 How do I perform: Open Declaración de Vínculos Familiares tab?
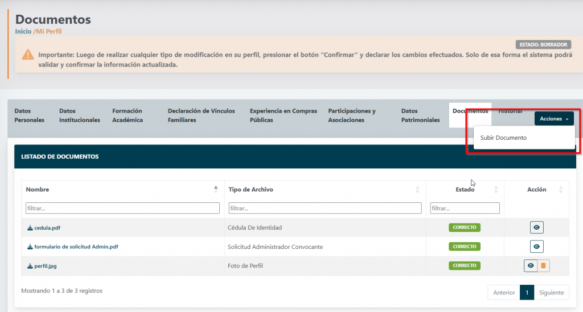click(201, 115)
